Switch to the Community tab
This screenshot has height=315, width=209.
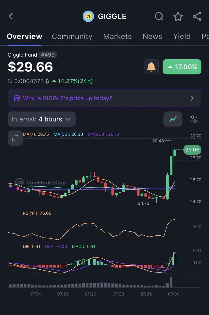coord(72,36)
